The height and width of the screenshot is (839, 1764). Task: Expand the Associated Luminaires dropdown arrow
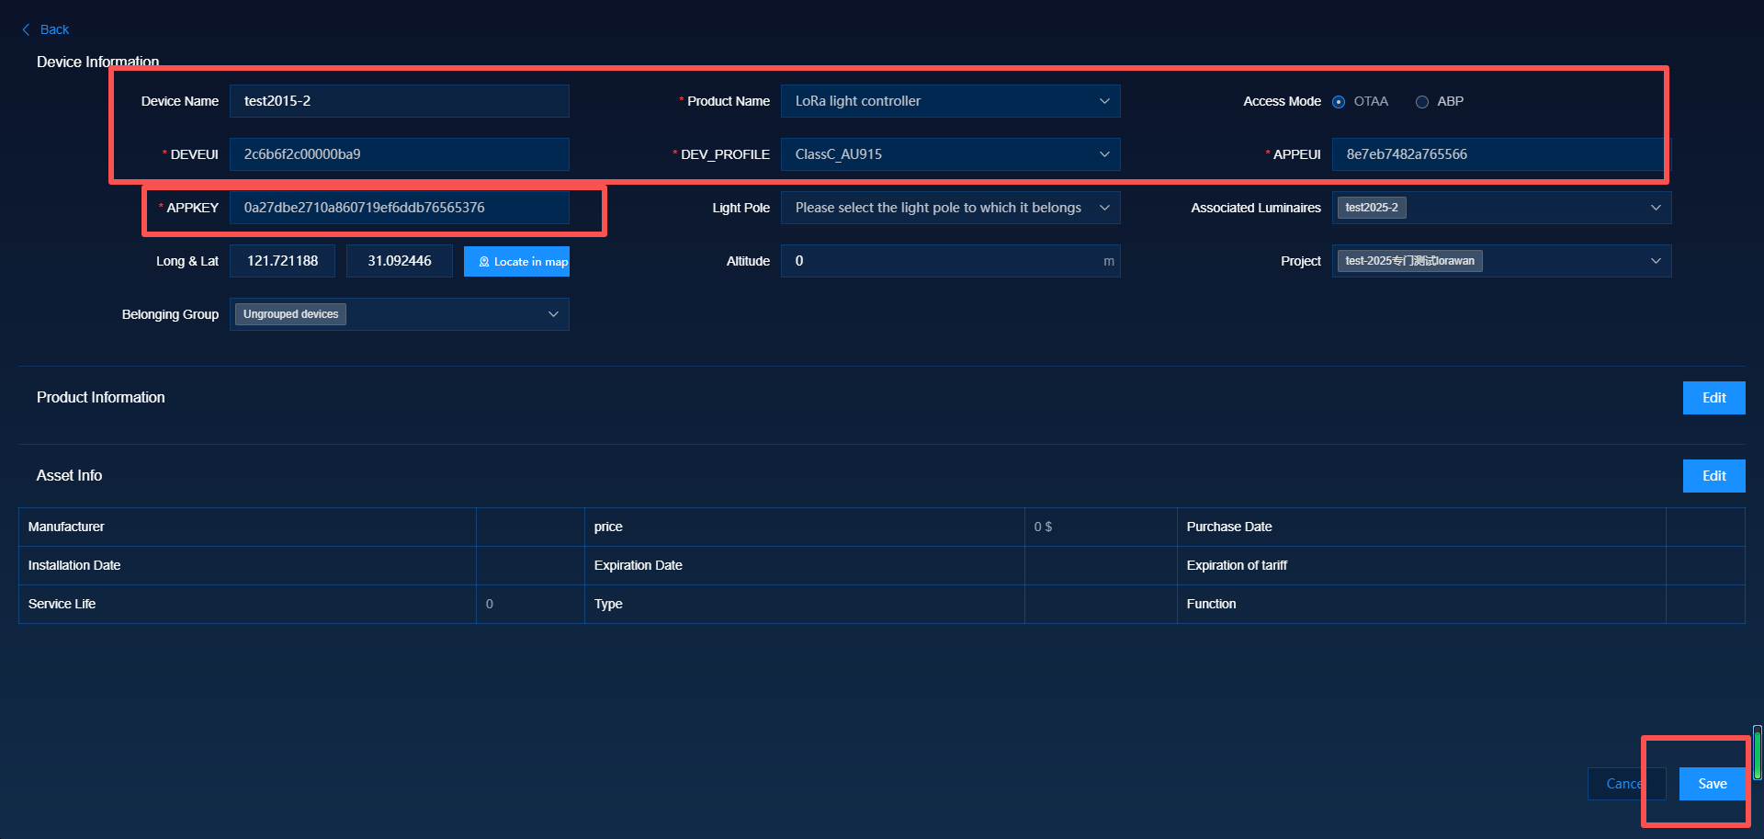1655,208
